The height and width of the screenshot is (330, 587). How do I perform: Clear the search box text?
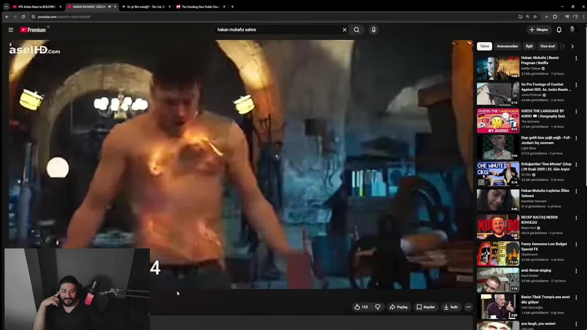coord(344,30)
